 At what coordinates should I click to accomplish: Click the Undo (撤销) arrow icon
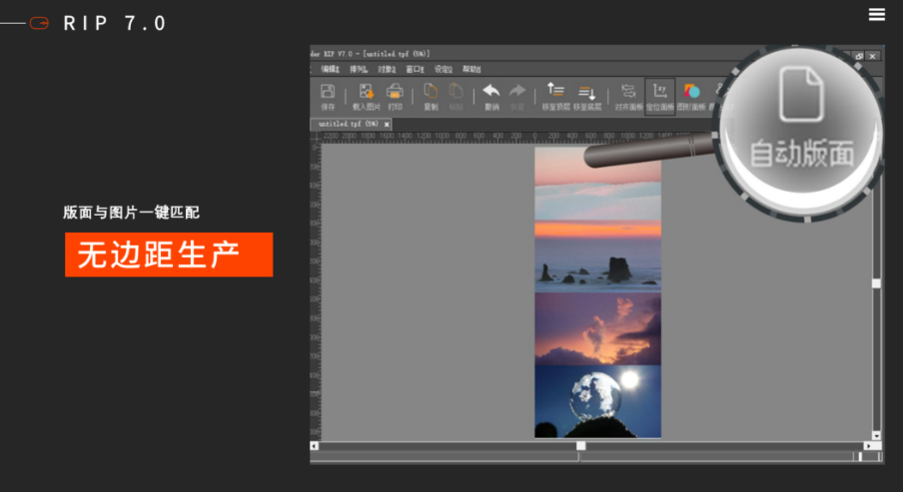tap(490, 95)
